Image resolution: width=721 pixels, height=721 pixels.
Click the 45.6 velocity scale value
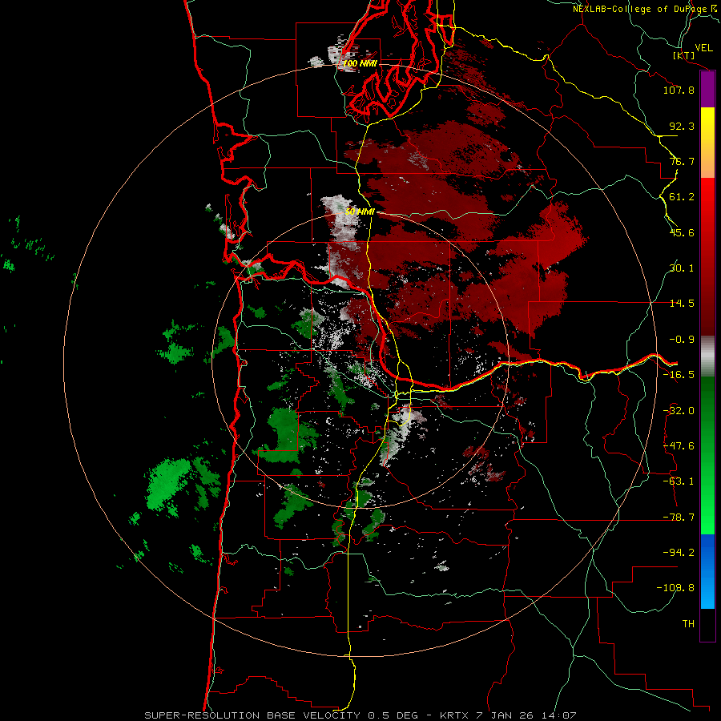(682, 232)
